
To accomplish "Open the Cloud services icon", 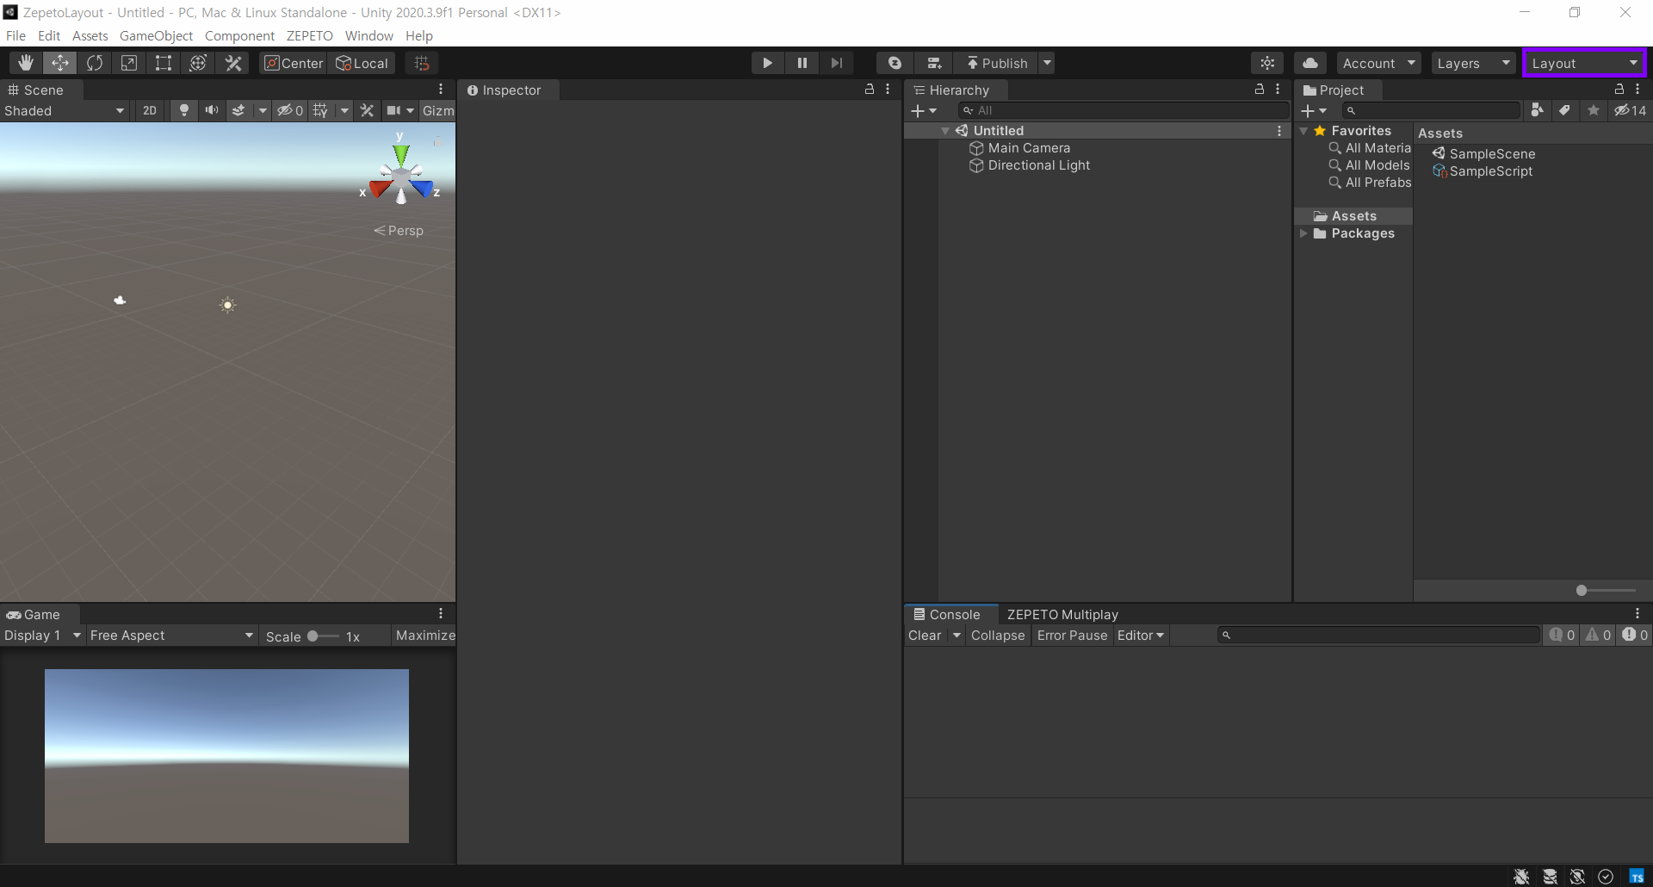I will click(1310, 63).
